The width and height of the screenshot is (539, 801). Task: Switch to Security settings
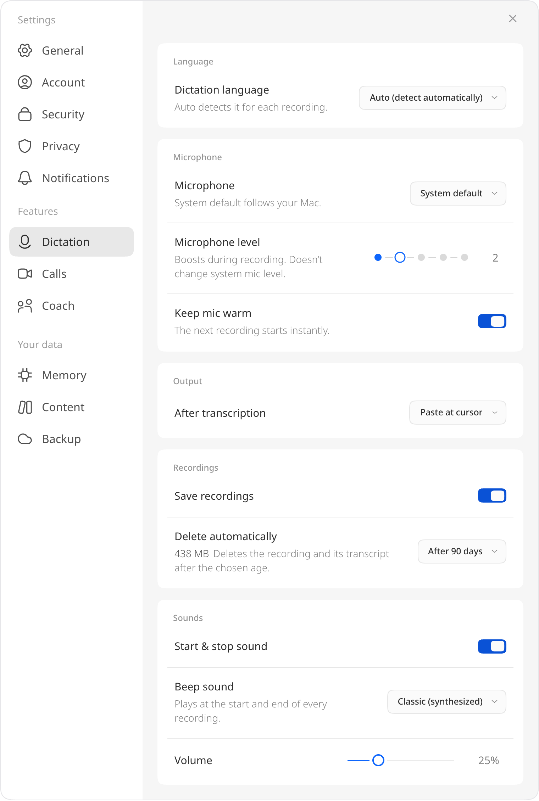72,114
